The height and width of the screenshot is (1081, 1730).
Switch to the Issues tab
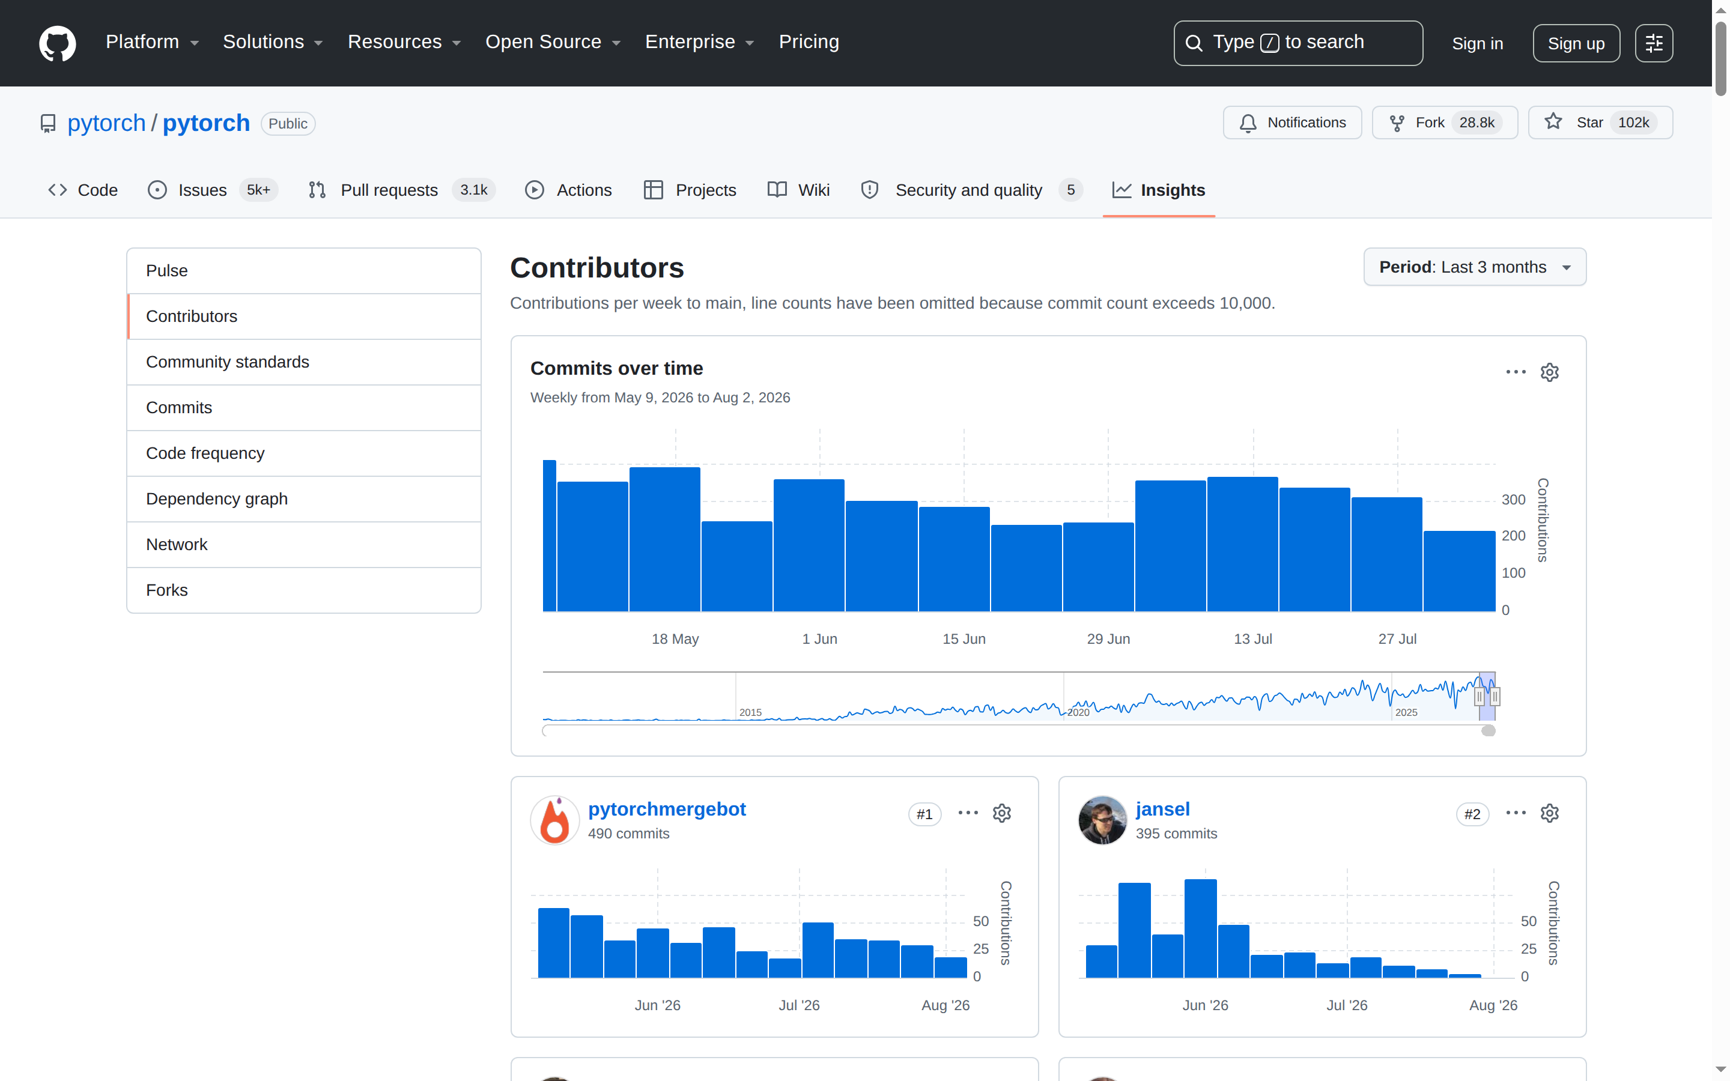pos(212,190)
